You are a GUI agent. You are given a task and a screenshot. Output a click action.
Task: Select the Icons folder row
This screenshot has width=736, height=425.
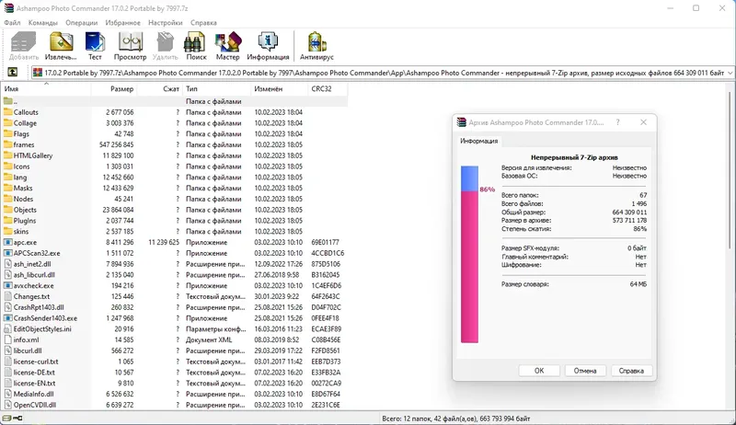(x=175, y=167)
